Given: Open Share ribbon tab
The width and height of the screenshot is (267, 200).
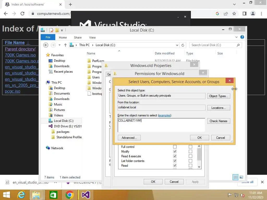Looking at the screenshot, I should pos(78,37).
